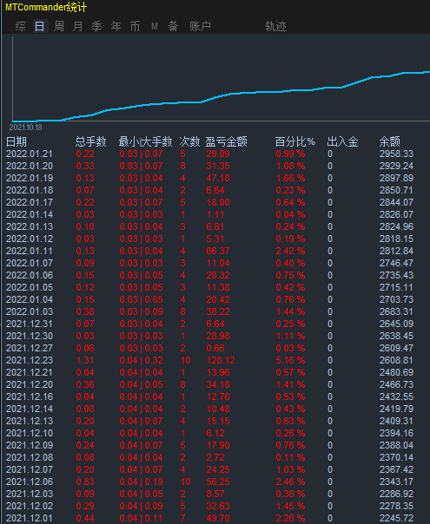430x524 pixels.
Task: Select the M tab
Action: coord(155,26)
